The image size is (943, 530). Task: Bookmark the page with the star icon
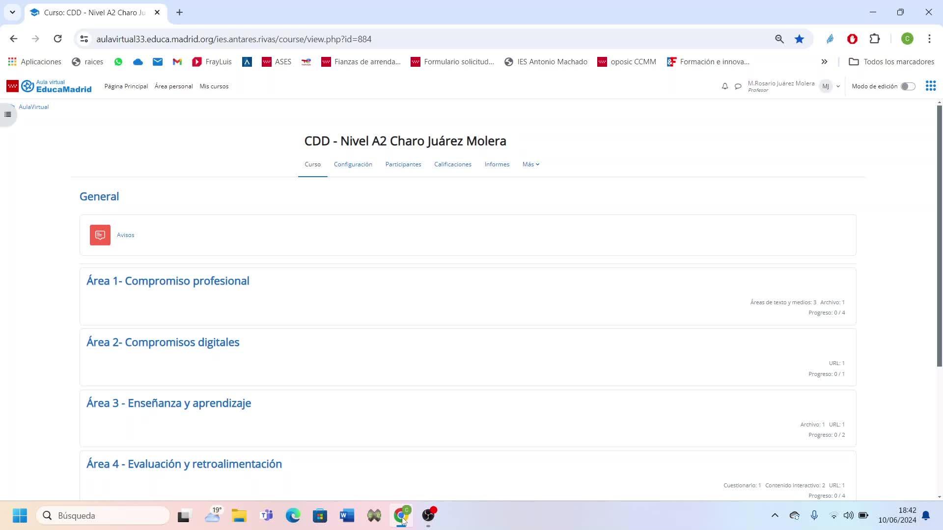800,39
